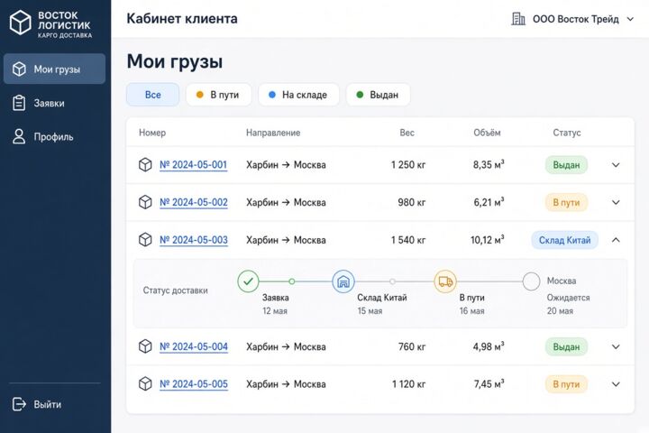Click the Мои грузы page heading

pos(175,61)
